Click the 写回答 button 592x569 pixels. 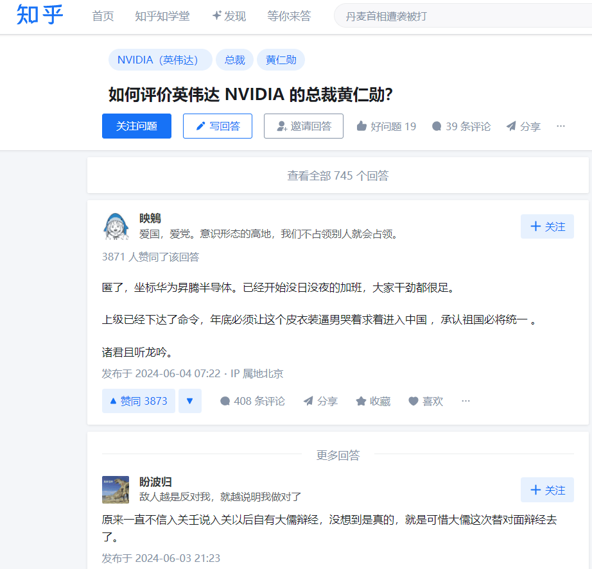[218, 126]
